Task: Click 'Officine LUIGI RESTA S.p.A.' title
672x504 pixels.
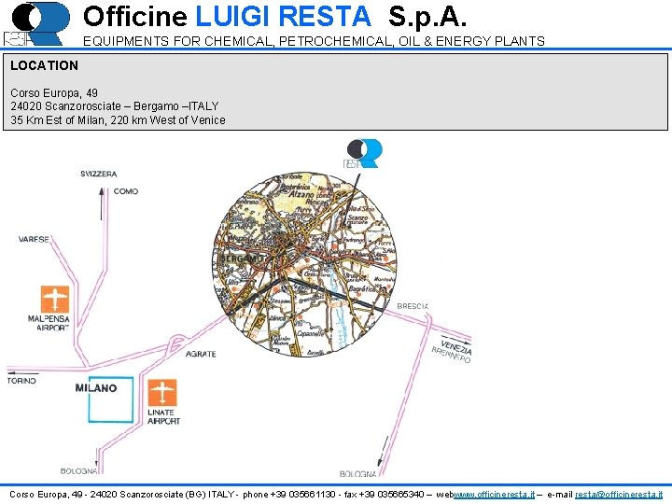Action: point(274,16)
